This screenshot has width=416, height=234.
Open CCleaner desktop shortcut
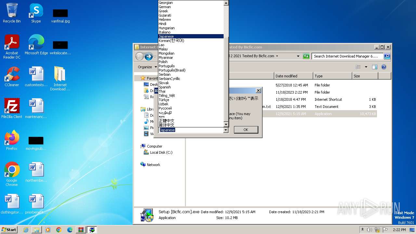coord(12,77)
